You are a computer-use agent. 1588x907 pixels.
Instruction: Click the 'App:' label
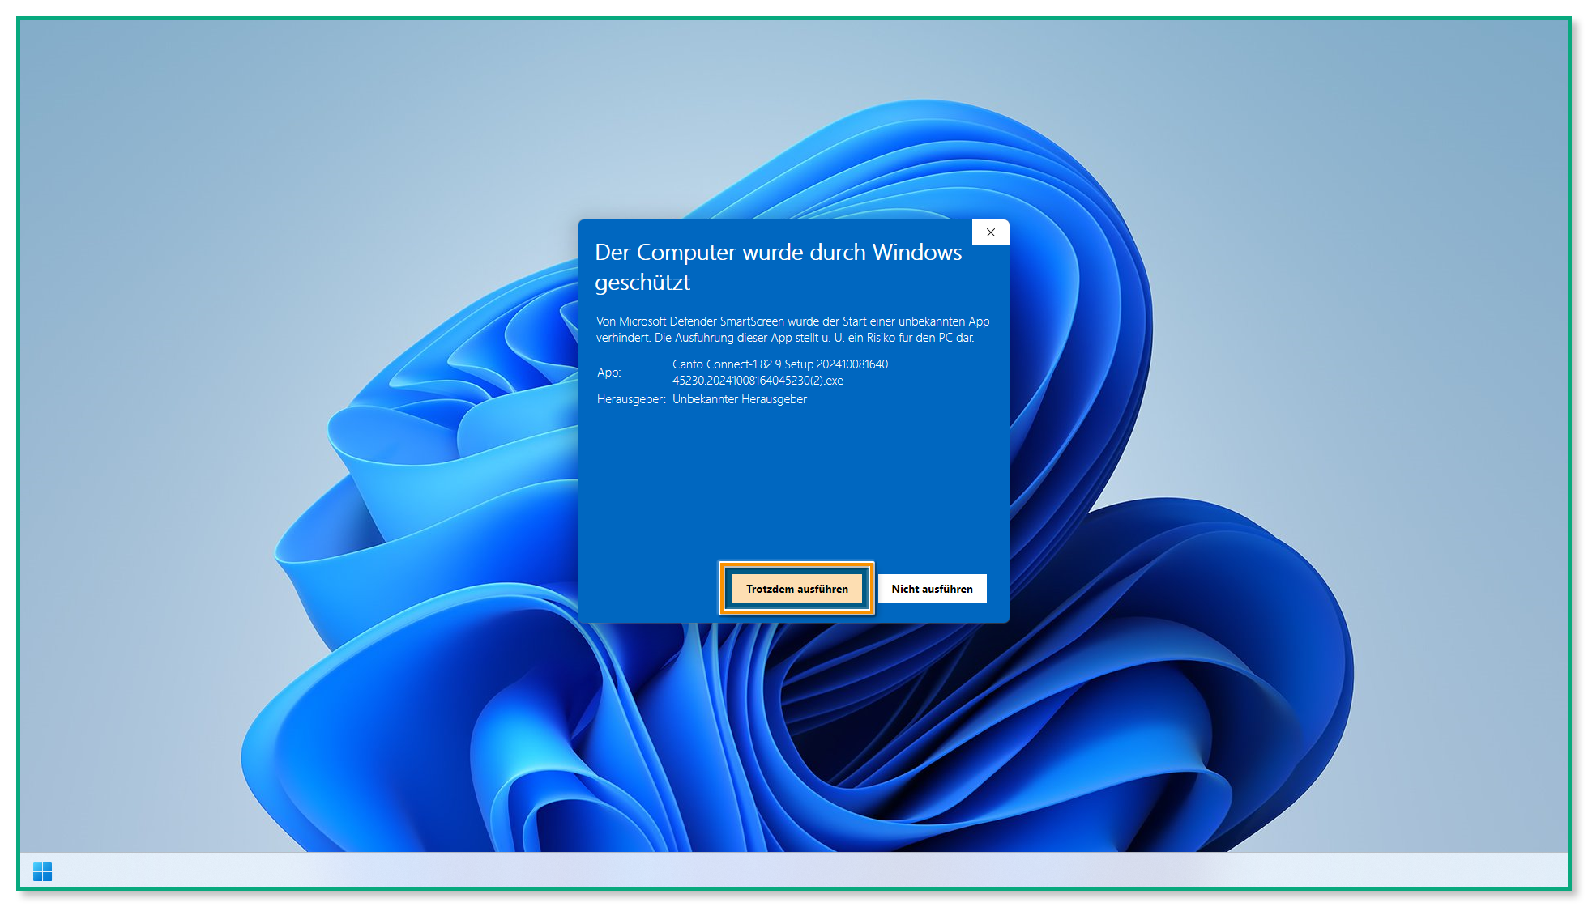609,373
